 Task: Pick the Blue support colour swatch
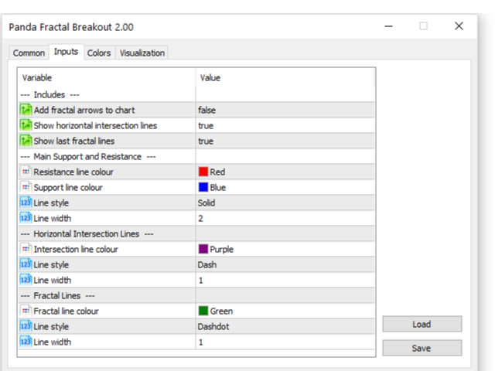click(203, 187)
